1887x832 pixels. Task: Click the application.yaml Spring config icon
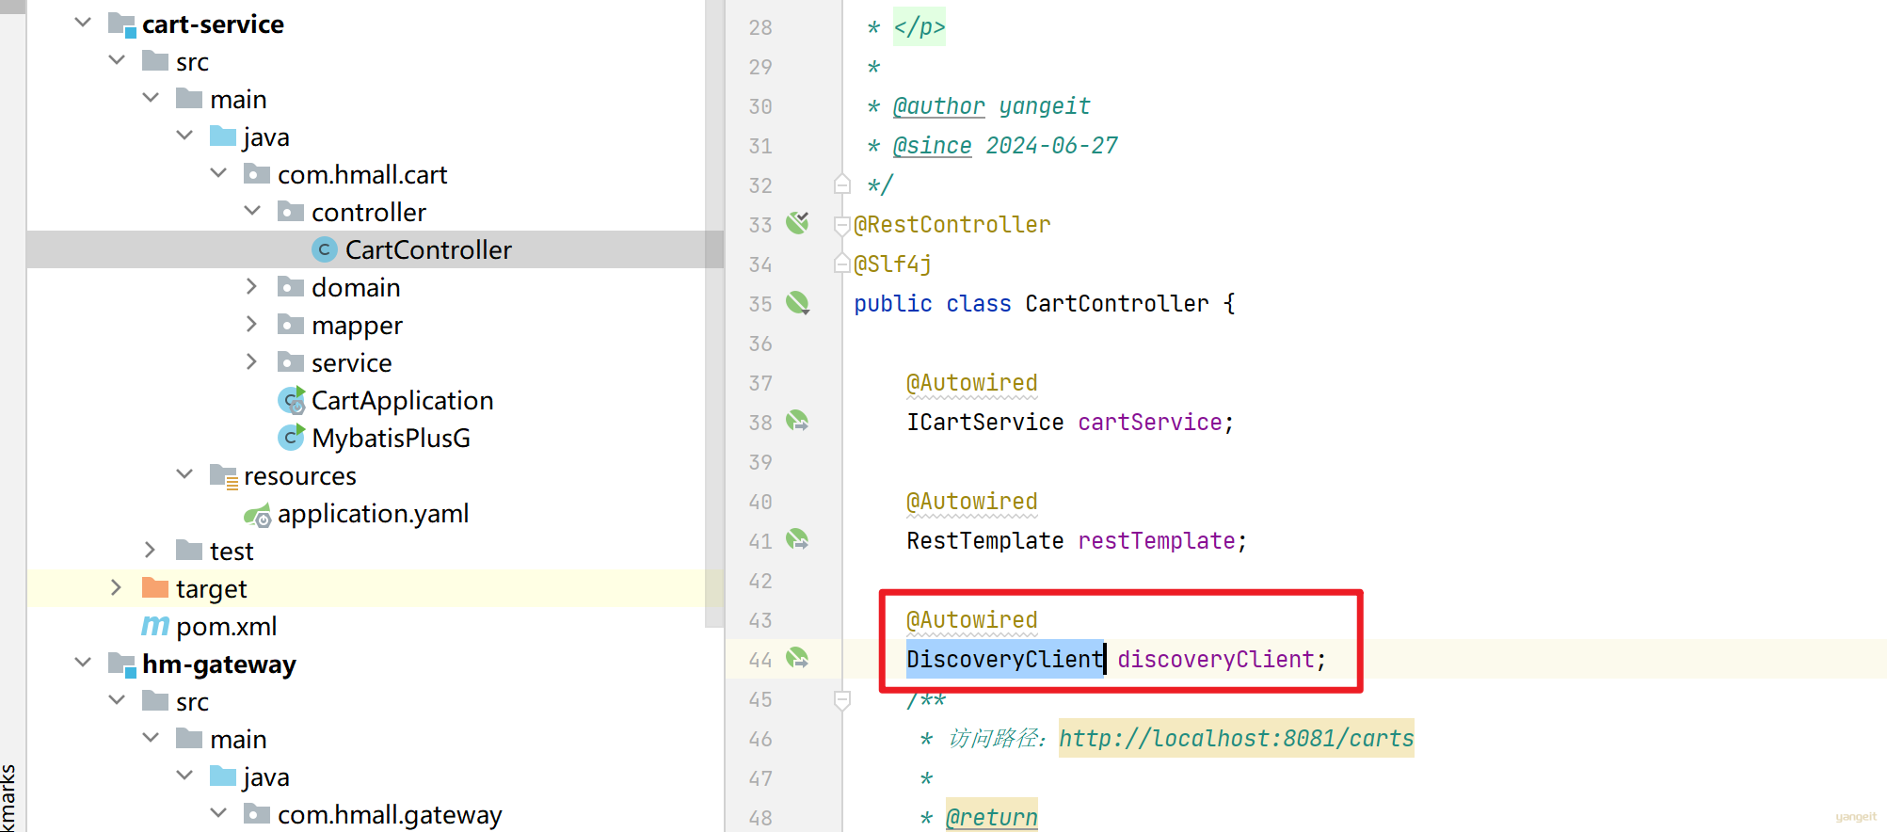click(x=257, y=515)
